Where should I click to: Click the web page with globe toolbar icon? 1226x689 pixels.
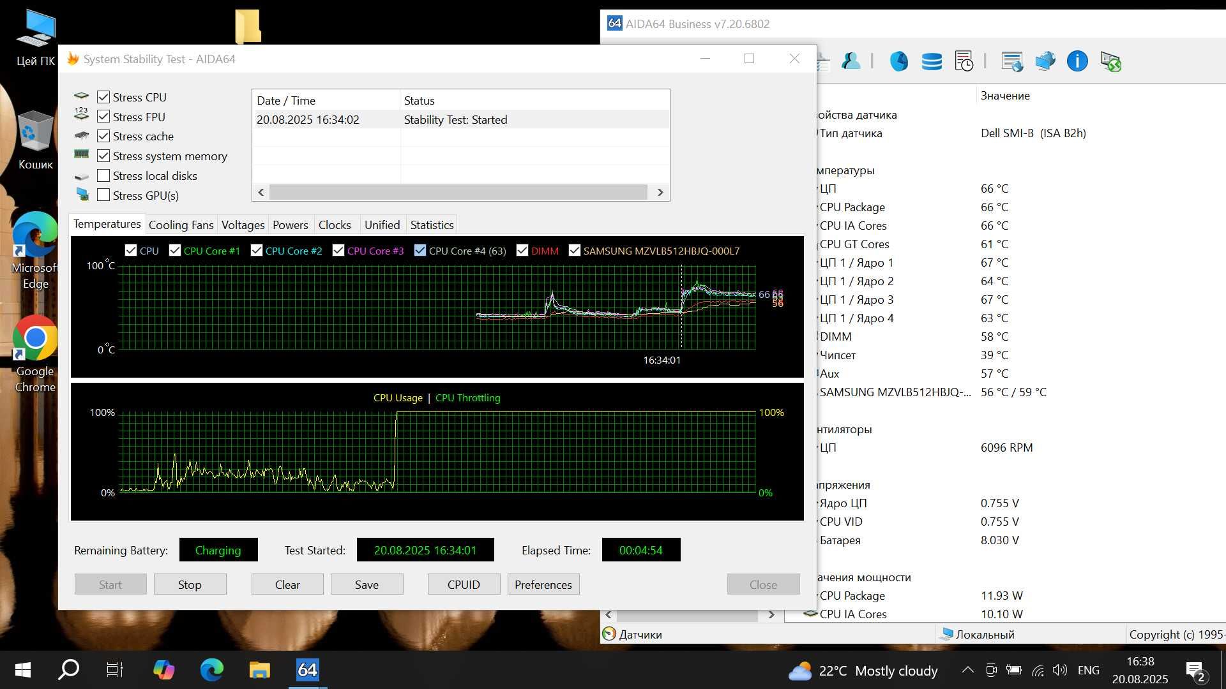pyautogui.click(x=1012, y=61)
